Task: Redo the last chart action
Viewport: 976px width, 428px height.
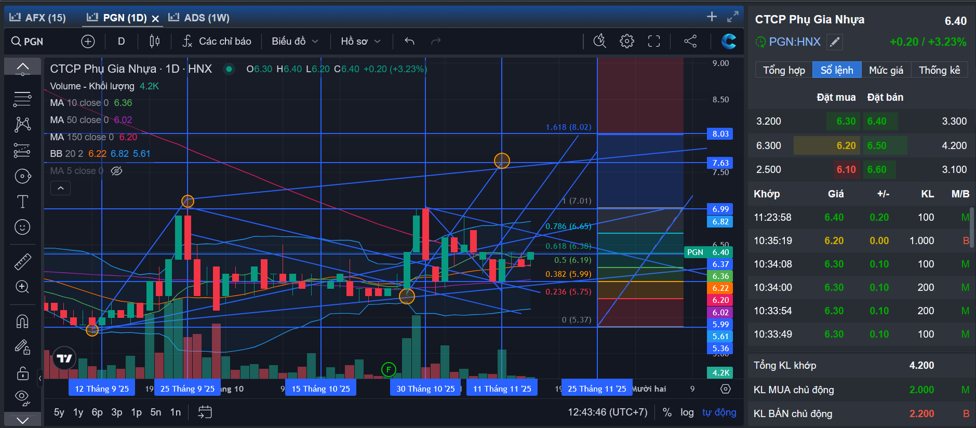Action: (x=436, y=42)
